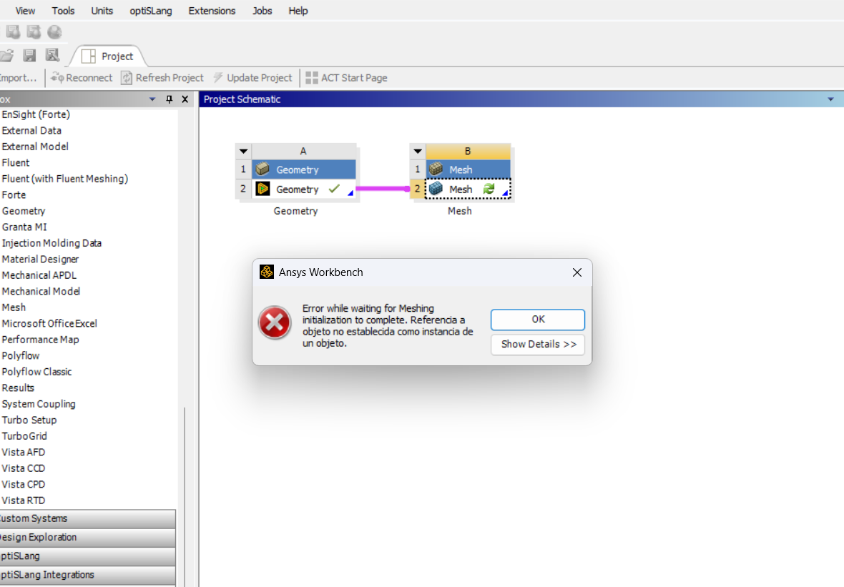The image size is (844, 587).
Task: Click the second greyed-out top toolbar icon
Action: (x=34, y=32)
